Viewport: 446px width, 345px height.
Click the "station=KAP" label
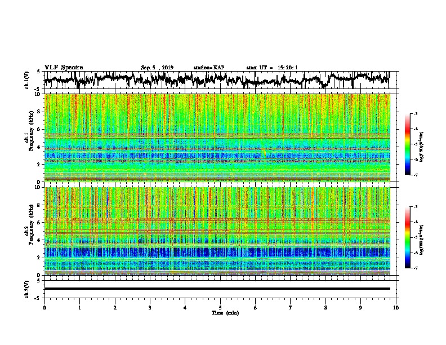click(x=209, y=68)
